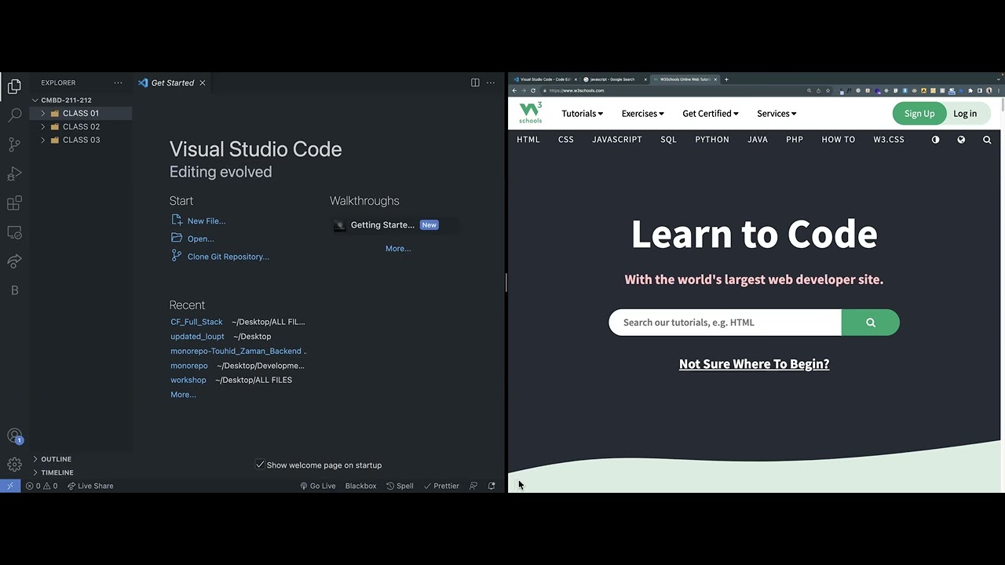Screen dimensions: 1005x565
Task: Open a new browser tab with plus
Action: [726, 79]
